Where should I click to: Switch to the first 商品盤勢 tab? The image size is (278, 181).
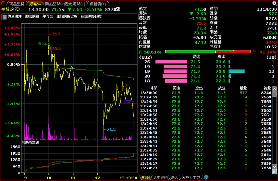tap(17, 4)
